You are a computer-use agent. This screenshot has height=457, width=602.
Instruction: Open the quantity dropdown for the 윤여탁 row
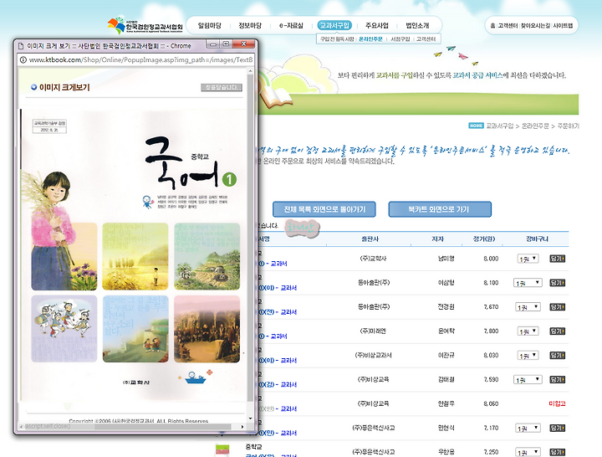click(528, 331)
